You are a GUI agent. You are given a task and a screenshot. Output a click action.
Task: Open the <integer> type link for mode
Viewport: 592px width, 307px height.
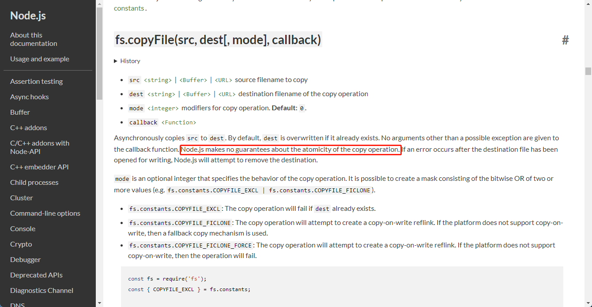click(x=163, y=109)
